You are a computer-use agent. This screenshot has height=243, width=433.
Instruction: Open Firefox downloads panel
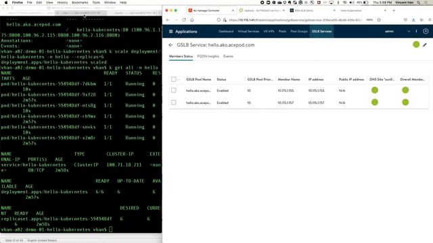413,20
